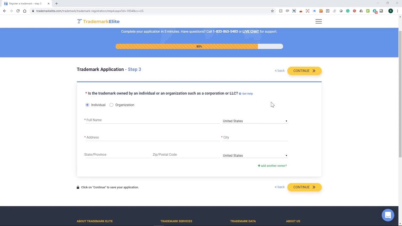Screen dimensions: 402x226
Task: Click the 85% progress bar
Action: coord(199,46)
